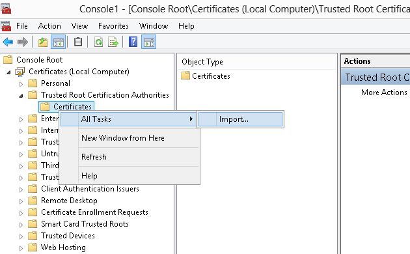The image size is (410, 254).
Task: Select Client Authentication Issuers store
Action: point(90,189)
